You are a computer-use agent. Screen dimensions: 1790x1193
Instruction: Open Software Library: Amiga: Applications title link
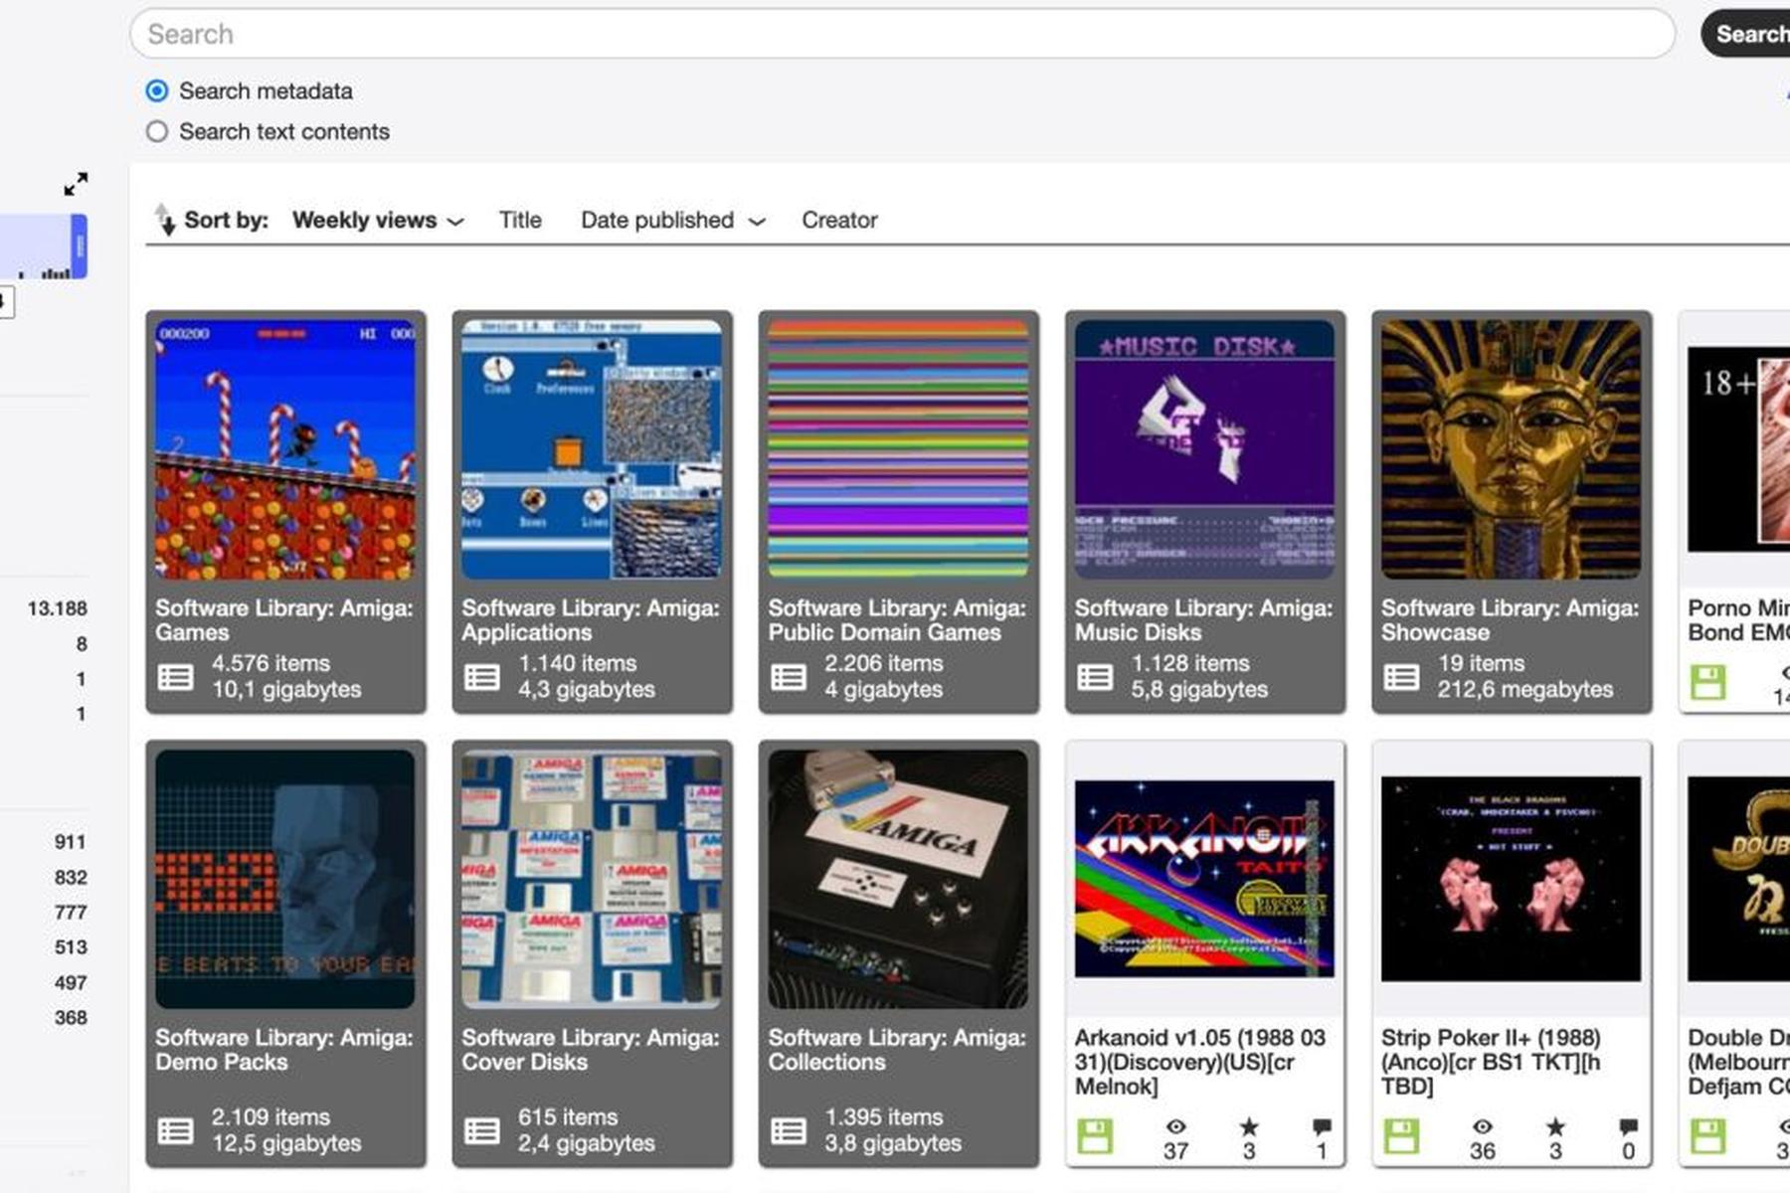coord(591,620)
